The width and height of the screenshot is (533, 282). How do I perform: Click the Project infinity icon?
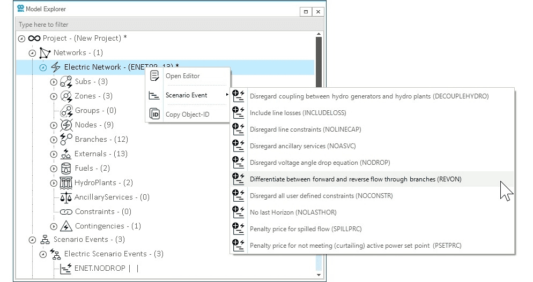pos(34,39)
